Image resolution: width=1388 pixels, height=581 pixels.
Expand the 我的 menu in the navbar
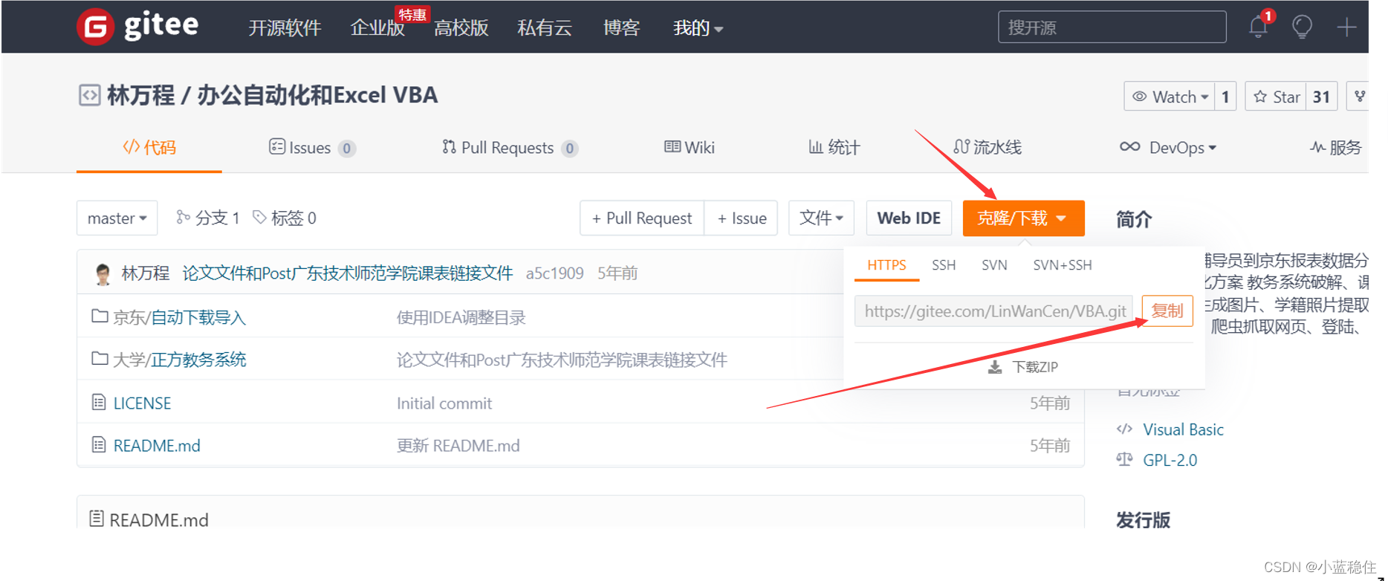click(x=698, y=28)
